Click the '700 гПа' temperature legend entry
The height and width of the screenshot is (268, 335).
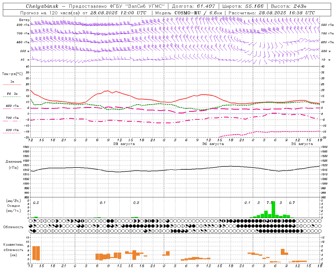pos(12,118)
